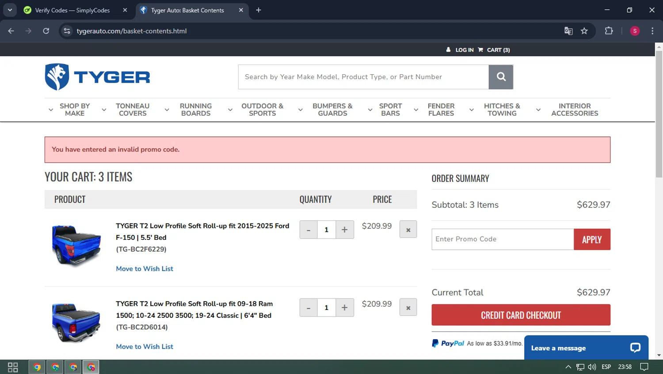Open Ram 1500 tonneau cover product title
Image resolution: width=663 pixels, height=374 pixels.
pos(194,310)
